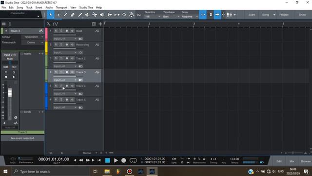Click the Windows Start button
This screenshot has height=176, width=312.
pos(5,172)
